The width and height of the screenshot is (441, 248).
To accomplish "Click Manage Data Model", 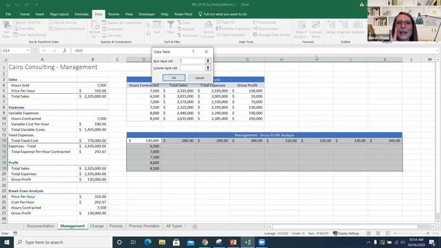I will click(271, 35).
